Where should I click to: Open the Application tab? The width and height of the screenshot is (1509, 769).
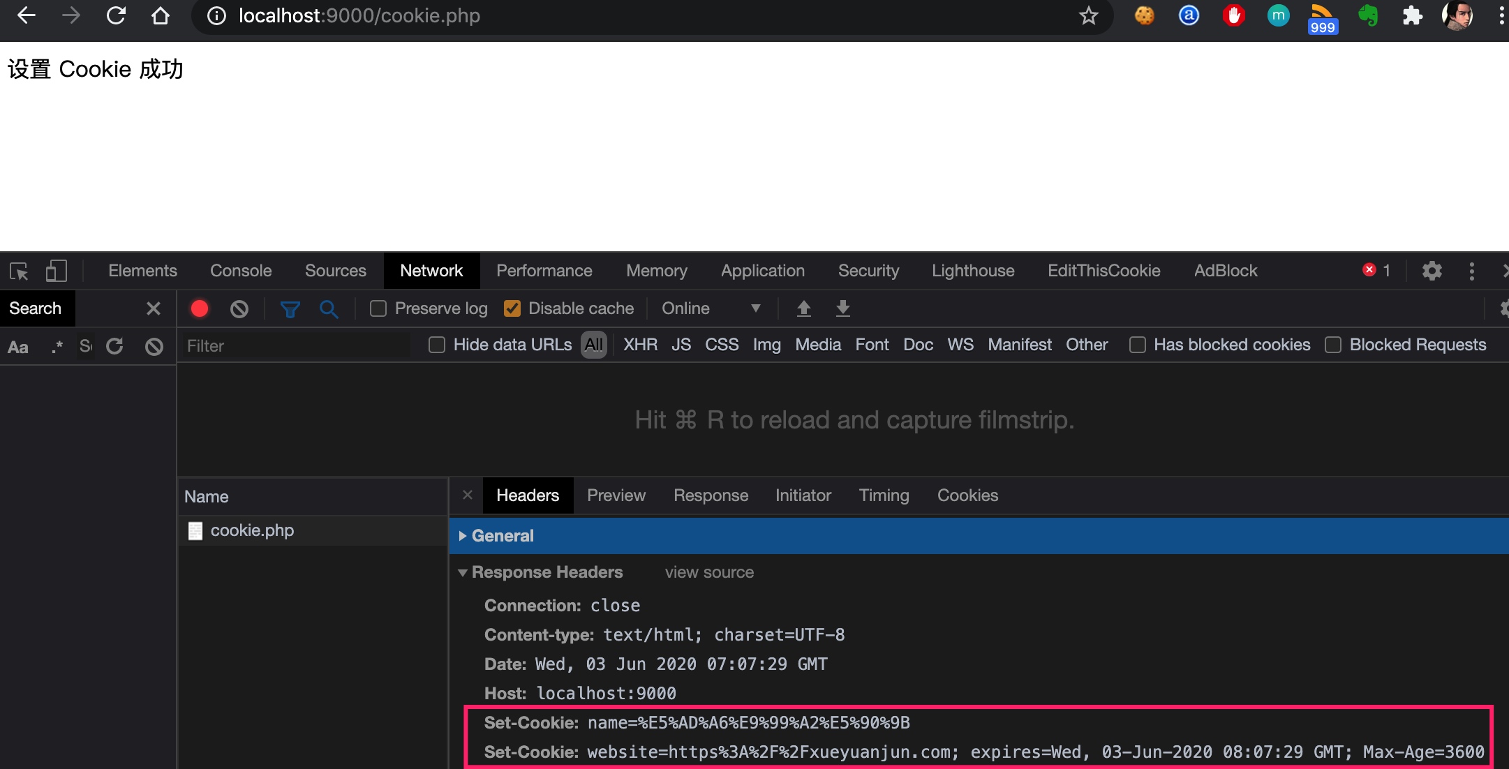763,271
